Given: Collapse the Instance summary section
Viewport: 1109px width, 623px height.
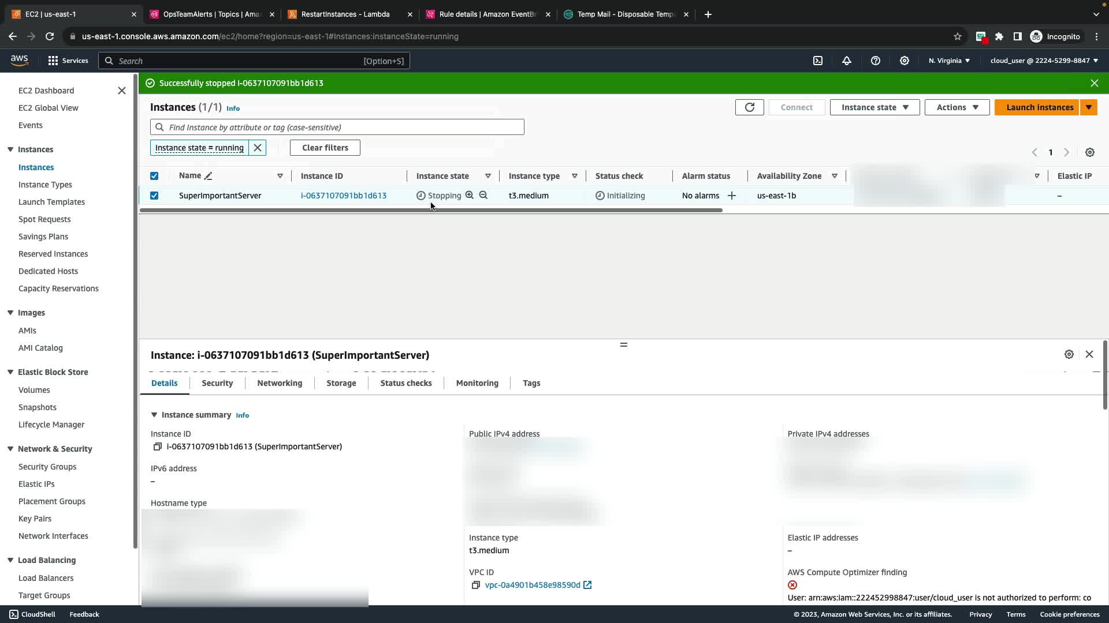Looking at the screenshot, I should point(154,415).
